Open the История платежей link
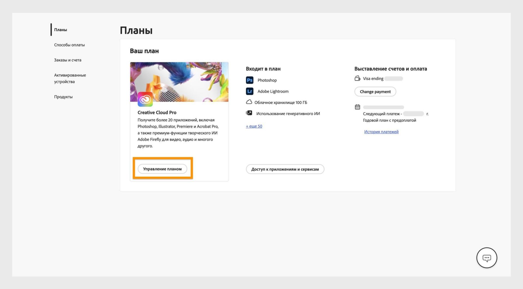Image resolution: width=523 pixels, height=289 pixels. (381, 132)
